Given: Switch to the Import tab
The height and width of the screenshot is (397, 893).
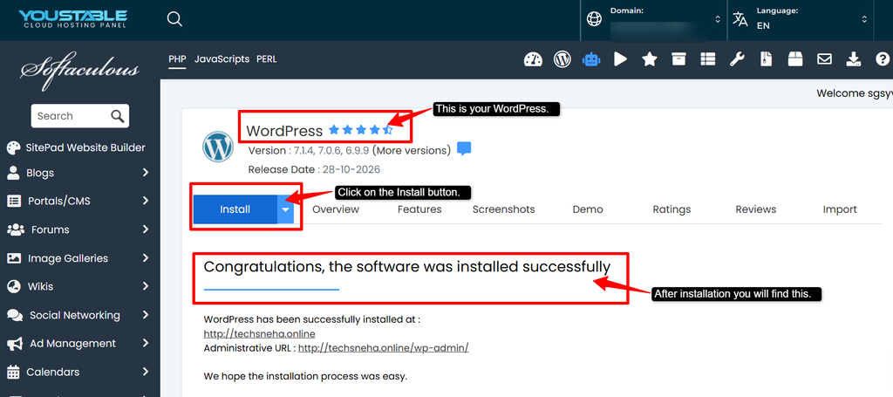Looking at the screenshot, I should coord(840,209).
